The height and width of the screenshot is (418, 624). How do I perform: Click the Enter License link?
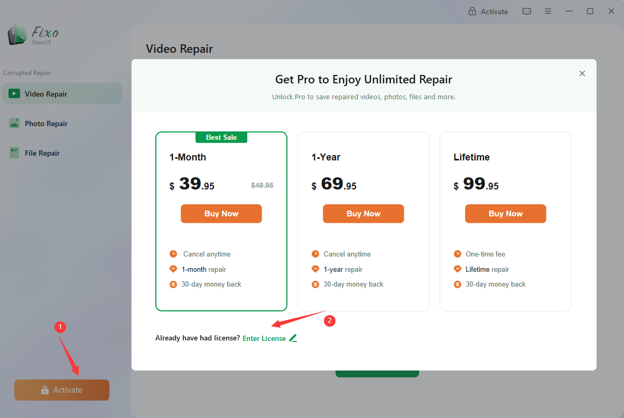pos(264,338)
